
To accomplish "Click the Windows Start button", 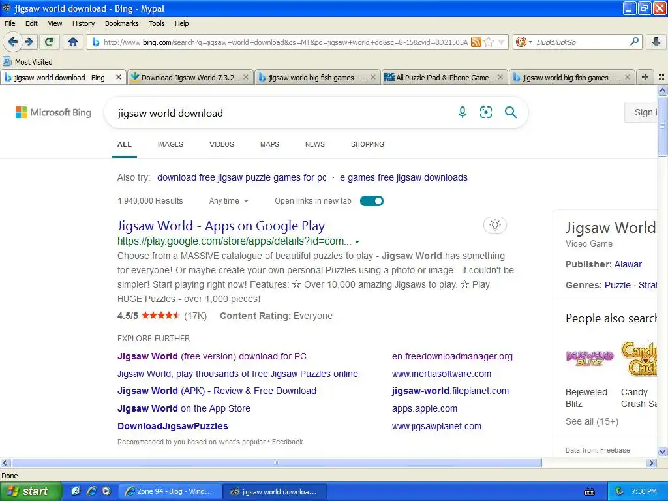I will (30, 491).
